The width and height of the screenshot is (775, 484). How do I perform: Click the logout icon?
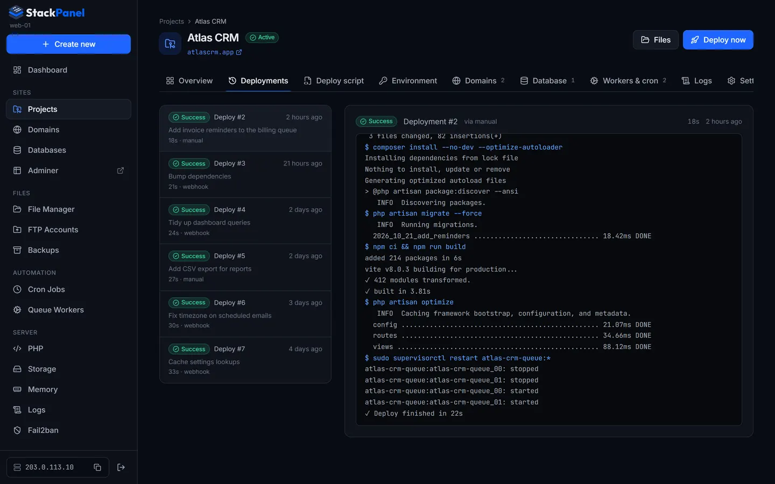tap(121, 467)
